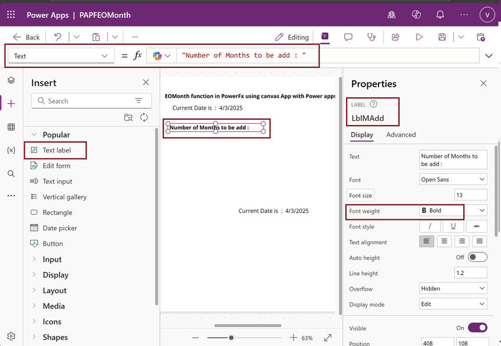Image resolution: width=501 pixels, height=346 pixels.
Task: Open the Settings gear icon
Action: click(11, 336)
